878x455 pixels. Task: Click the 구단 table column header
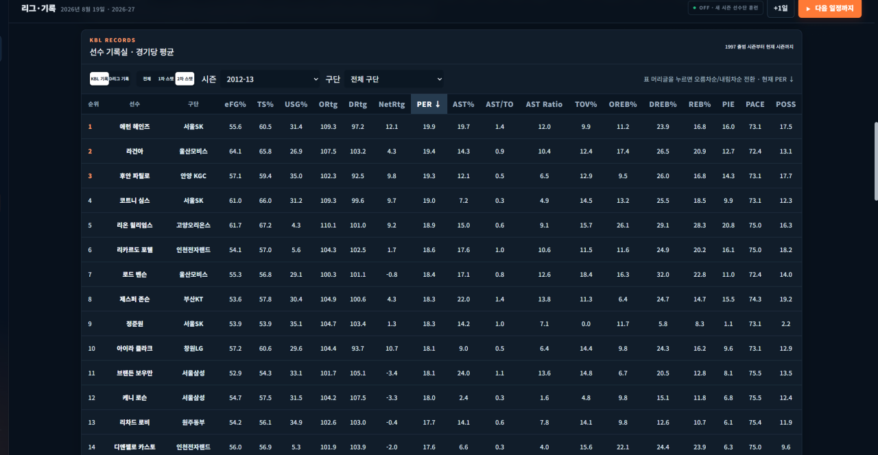coord(193,104)
